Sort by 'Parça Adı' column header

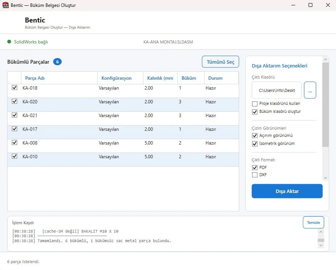tap(59, 78)
